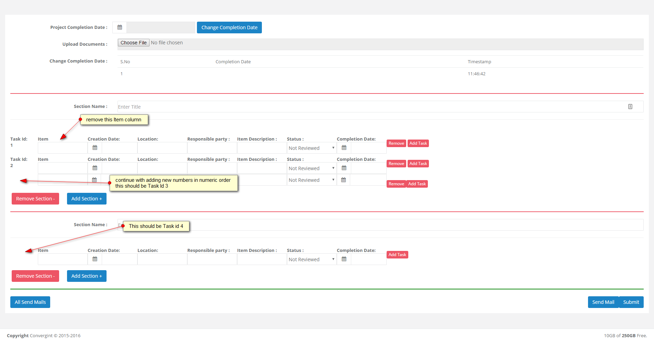Open the second section's Completion Date calendar icon
654x342 pixels.
point(344,259)
